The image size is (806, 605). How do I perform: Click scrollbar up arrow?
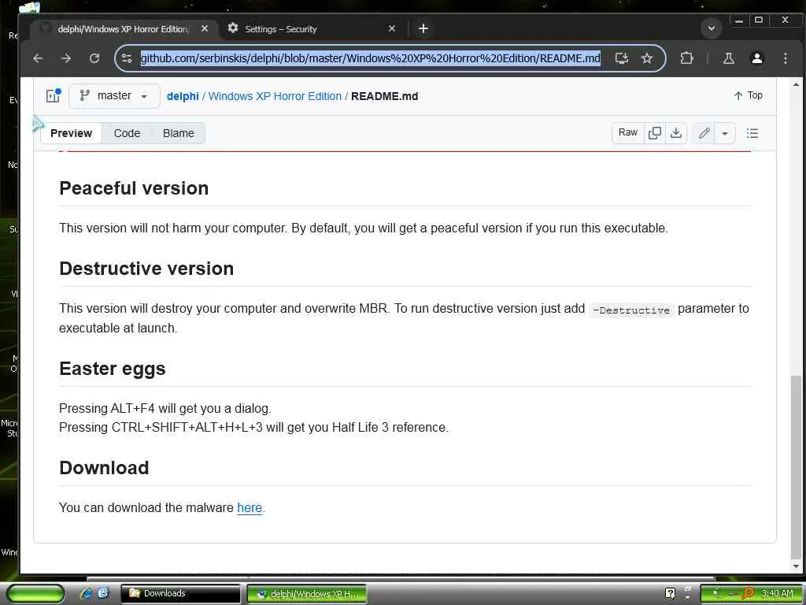coord(796,84)
